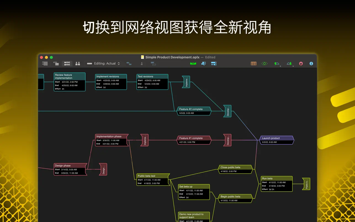Click the split task toolbar icon
This screenshot has width=355, height=222.
(x=153, y=64)
